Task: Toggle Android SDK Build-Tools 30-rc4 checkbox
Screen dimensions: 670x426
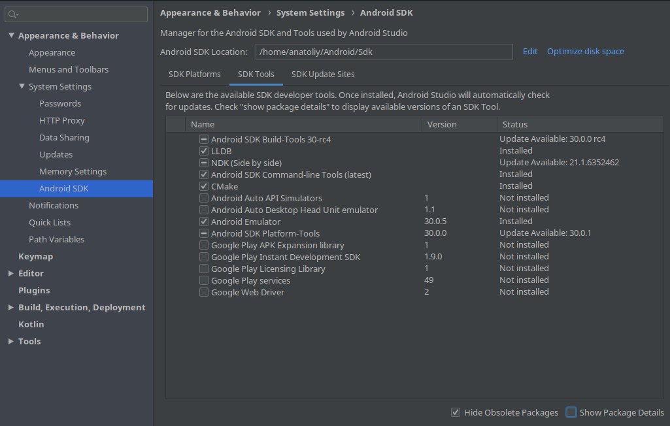Action: coord(204,139)
